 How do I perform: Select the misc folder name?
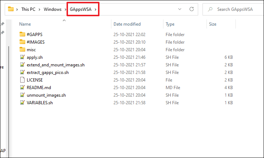(31, 50)
